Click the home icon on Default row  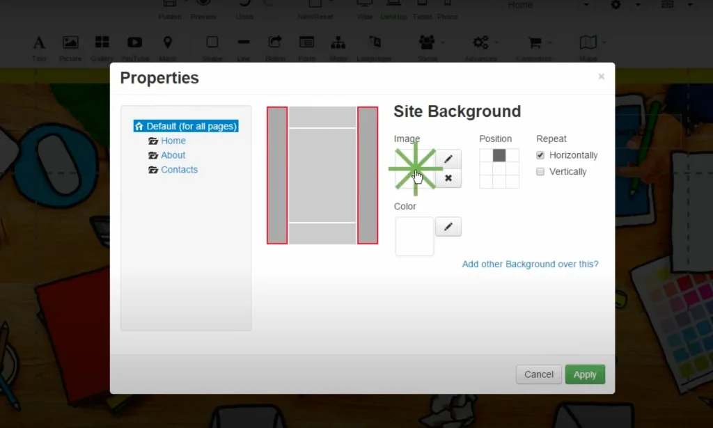click(x=139, y=126)
